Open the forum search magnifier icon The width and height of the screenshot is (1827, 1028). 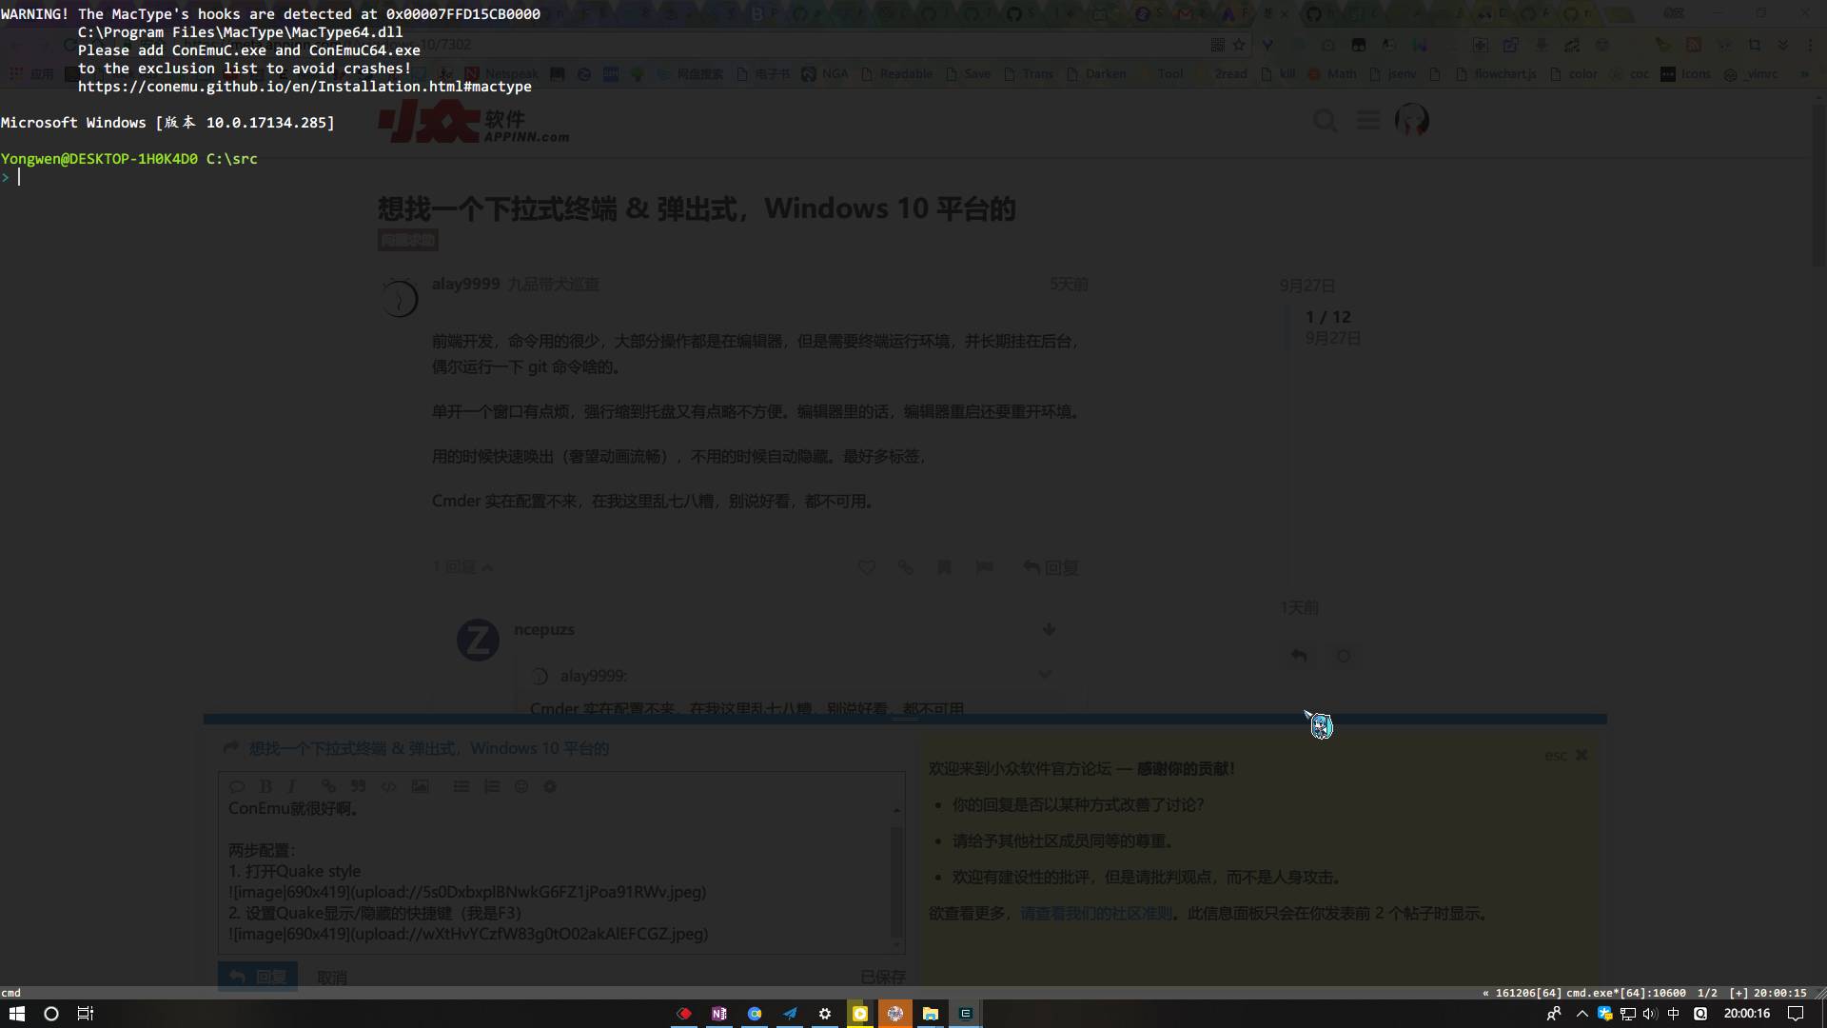[1325, 121]
